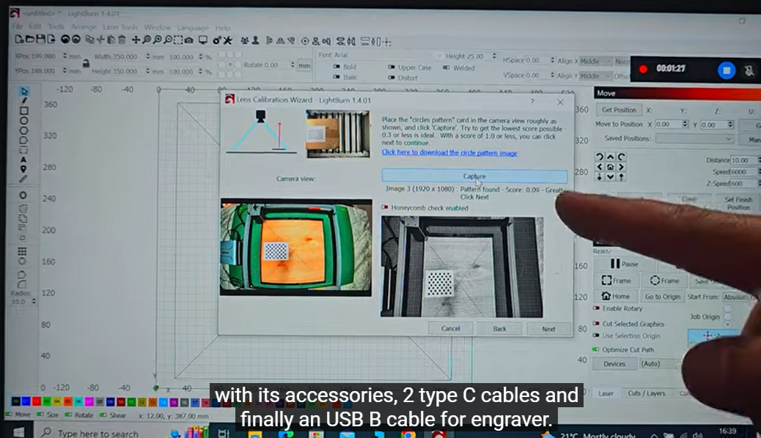Click the preview monitor icon in toolbar

(x=203, y=40)
